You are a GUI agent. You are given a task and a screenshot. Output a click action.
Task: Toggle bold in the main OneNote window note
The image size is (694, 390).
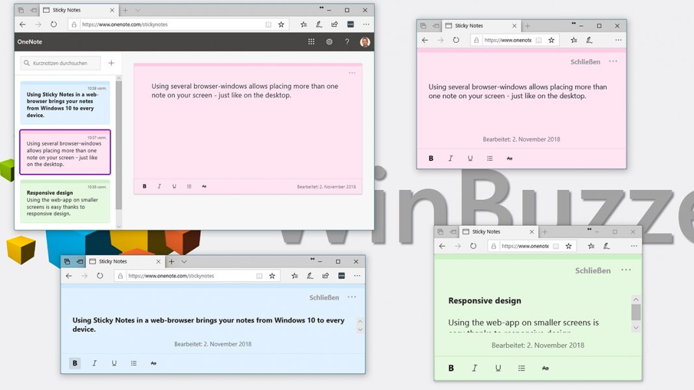point(144,186)
